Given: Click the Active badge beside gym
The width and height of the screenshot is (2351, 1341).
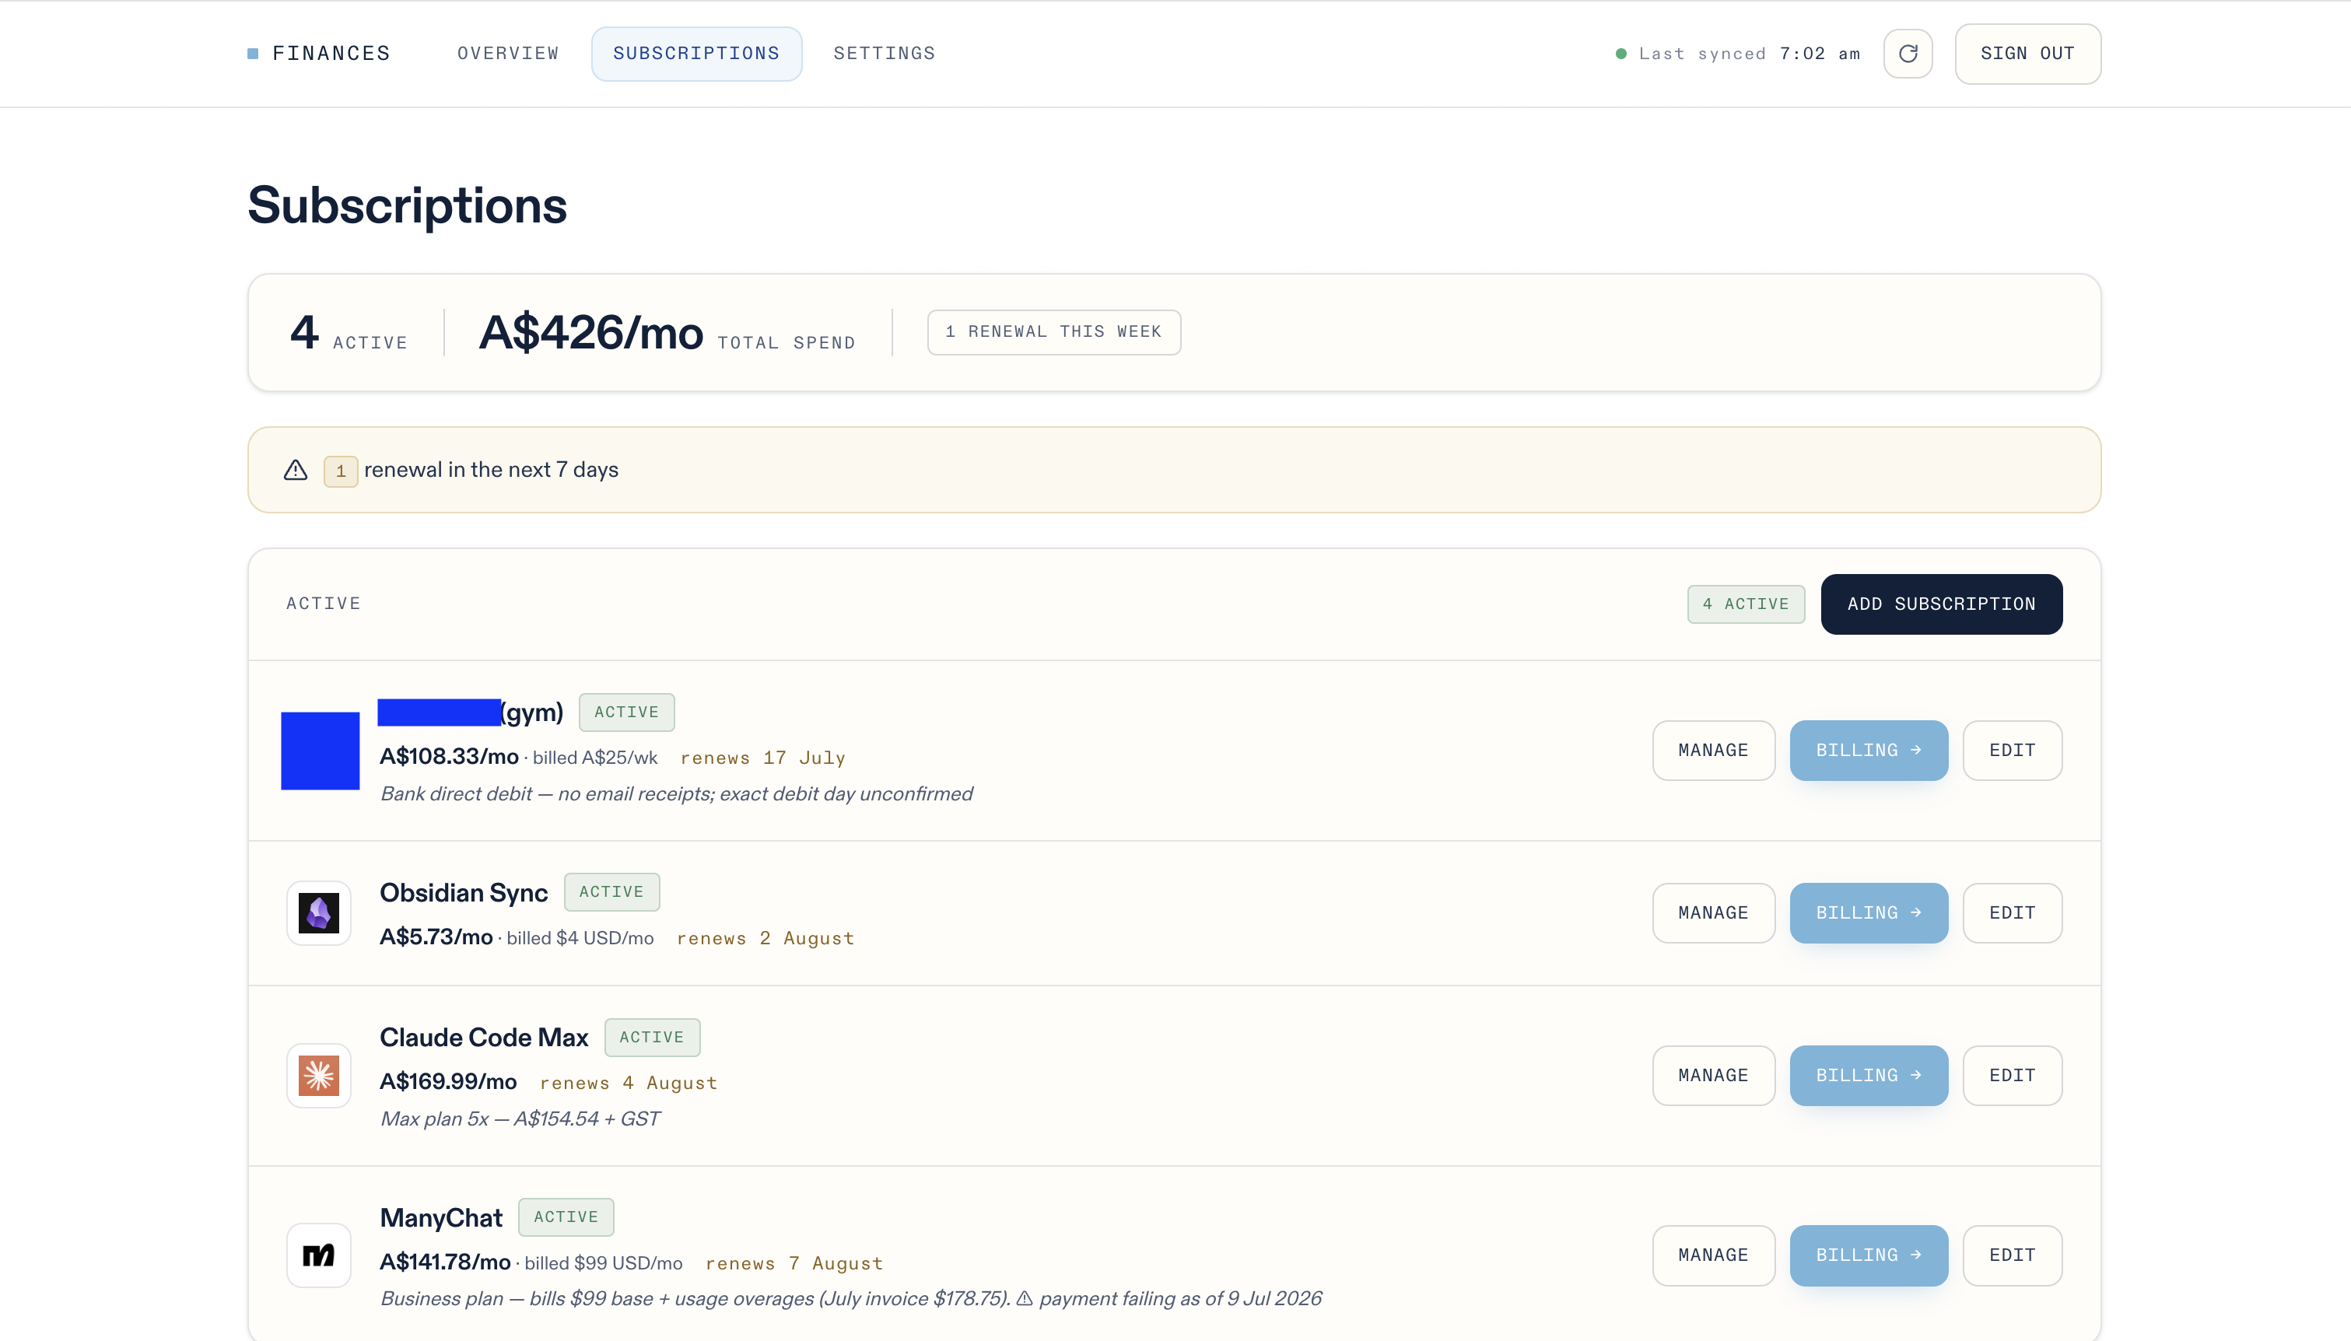Looking at the screenshot, I should coord(626,712).
